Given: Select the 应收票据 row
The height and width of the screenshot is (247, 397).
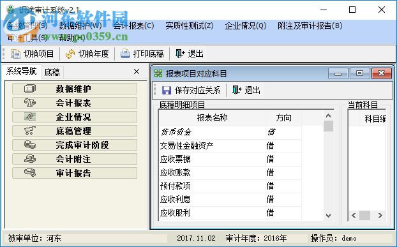Looking at the screenshot, I should pos(230,159).
